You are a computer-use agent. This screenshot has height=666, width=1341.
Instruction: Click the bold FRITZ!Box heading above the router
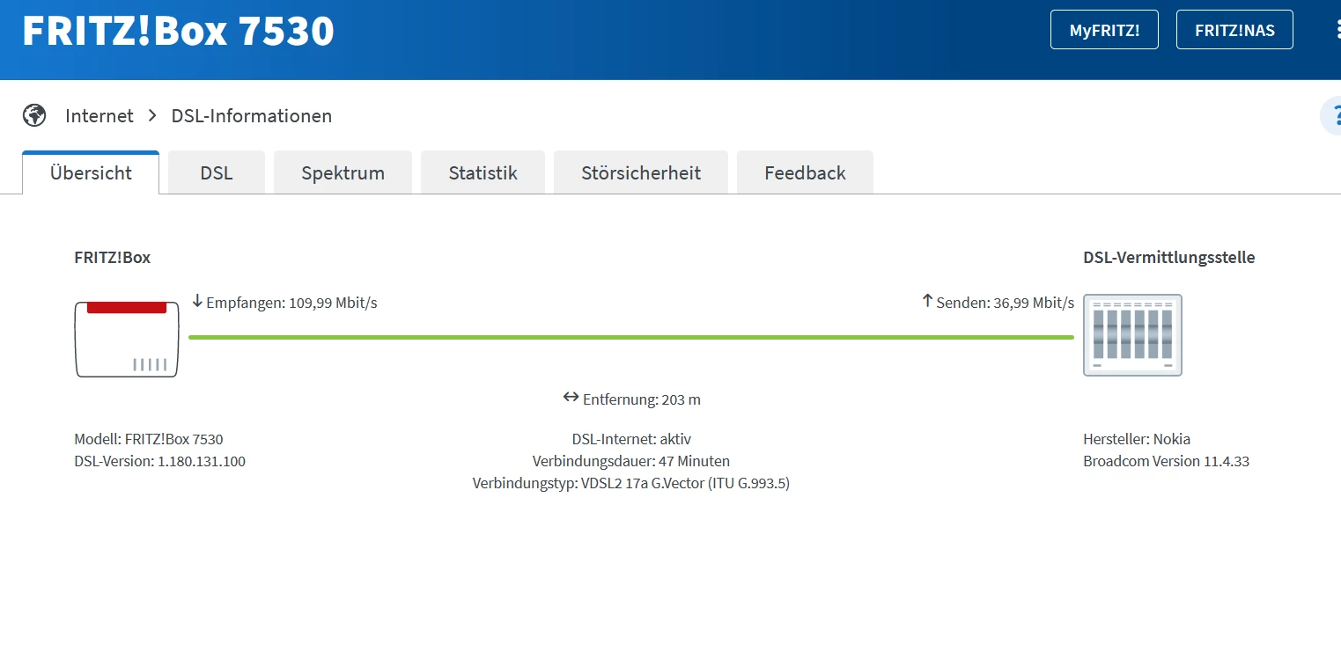click(x=113, y=258)
